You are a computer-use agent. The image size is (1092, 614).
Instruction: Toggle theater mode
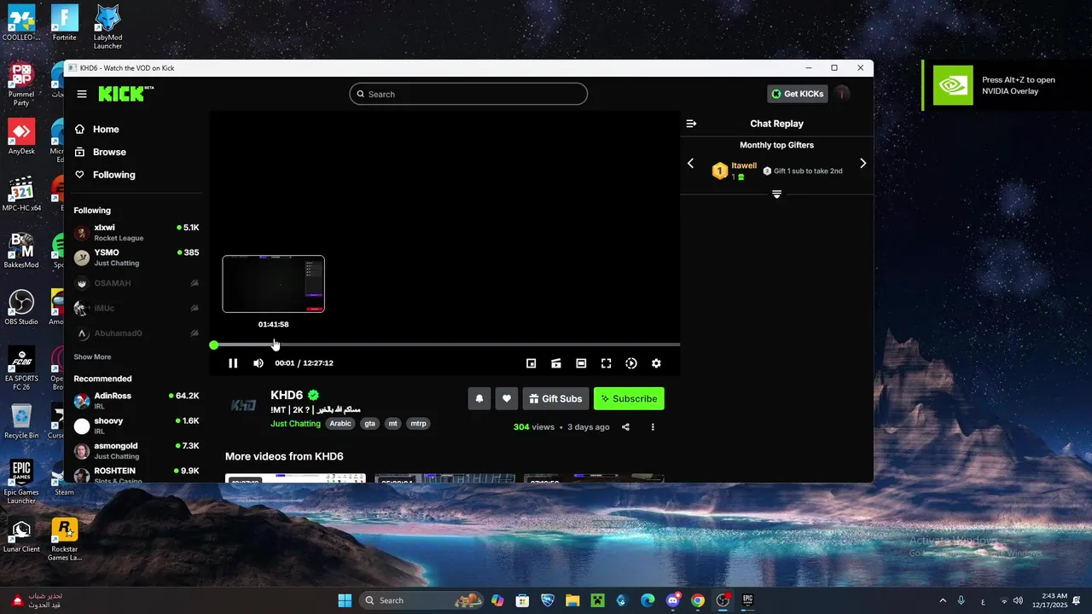(581, 363)
